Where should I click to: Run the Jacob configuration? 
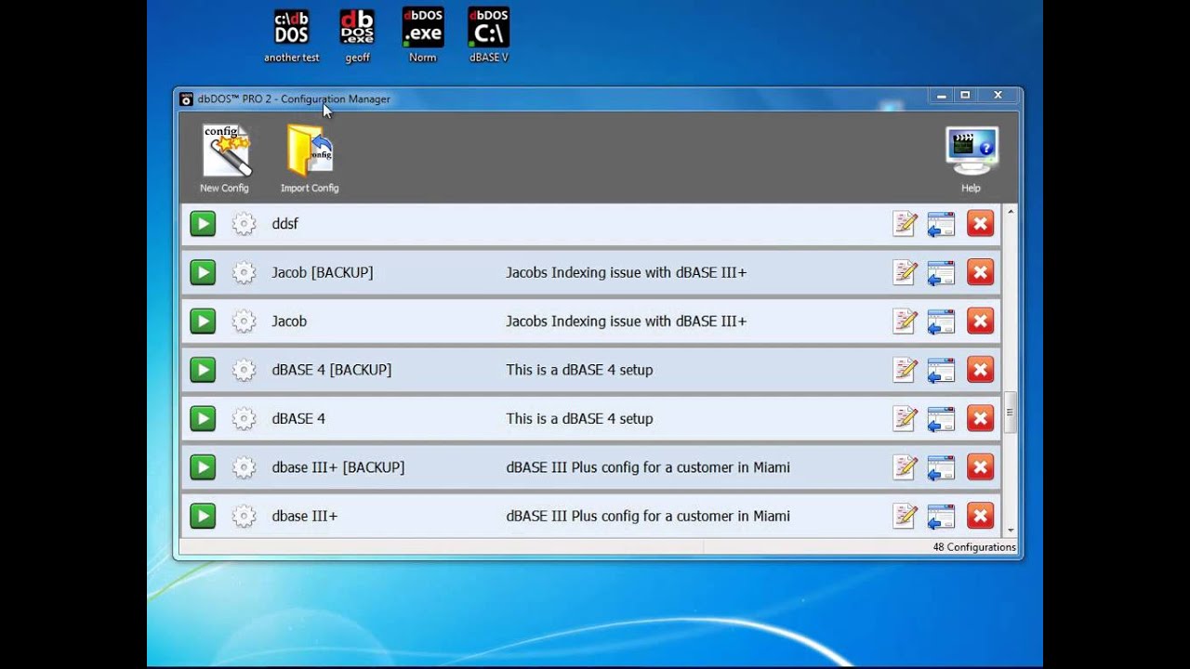click(203, 321)
